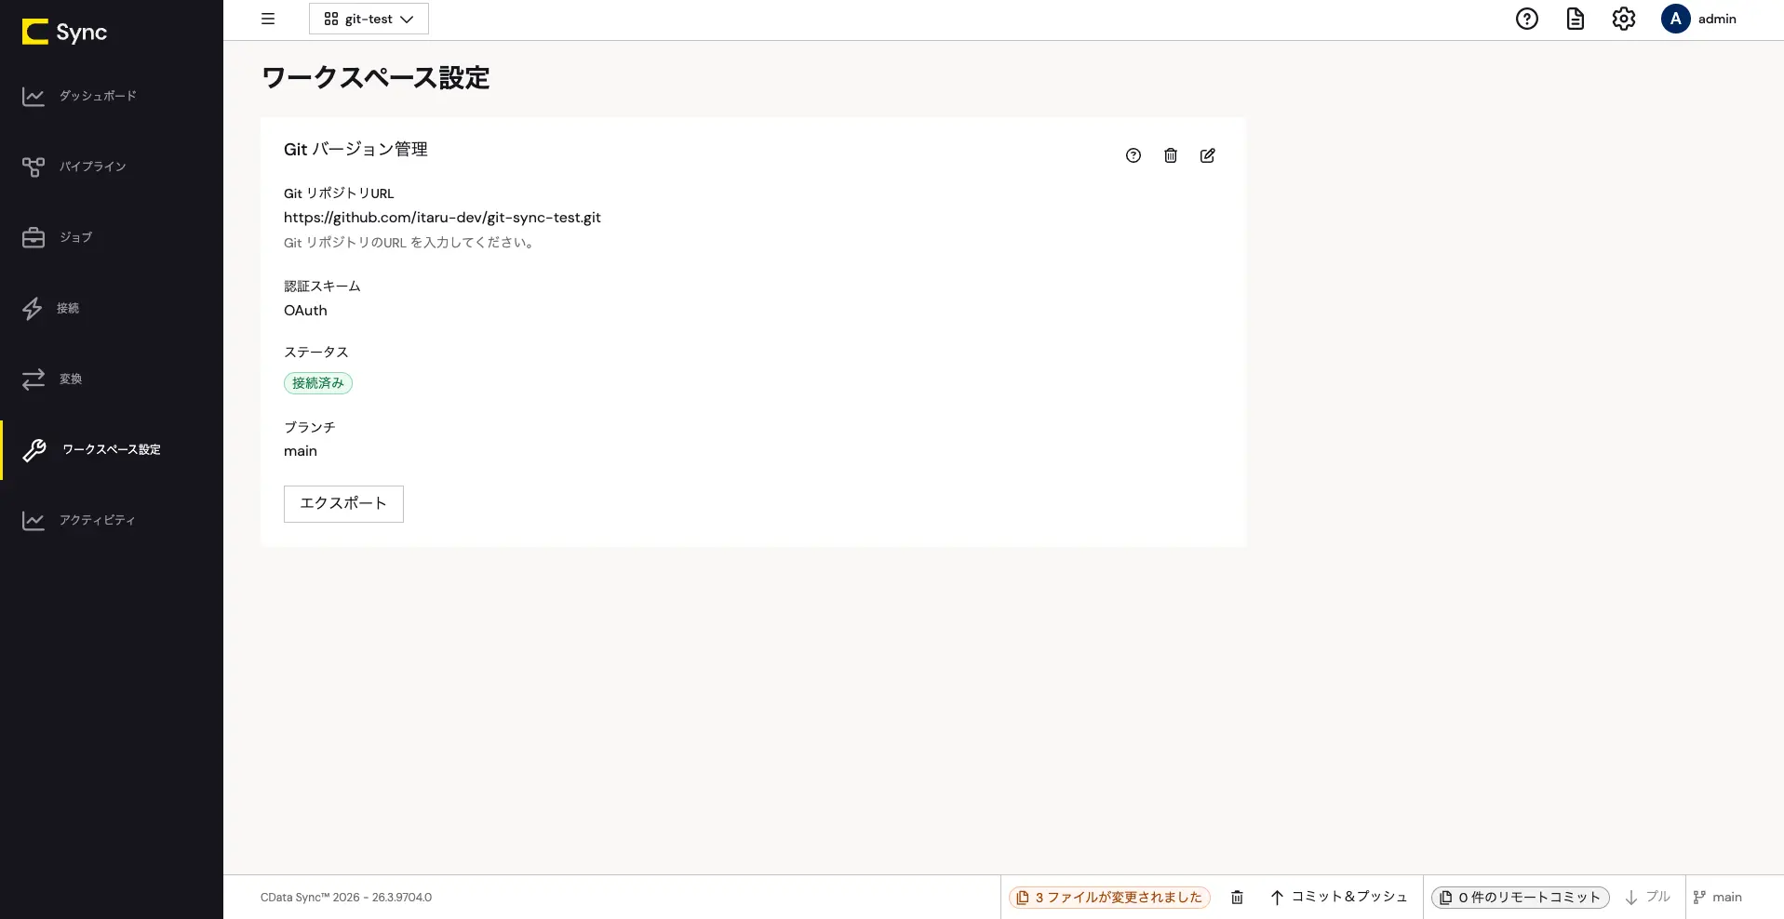Edit Git バージョン管理 settings pencil icon
The image size is (1784, 919).
click(x=1208, y=155)
